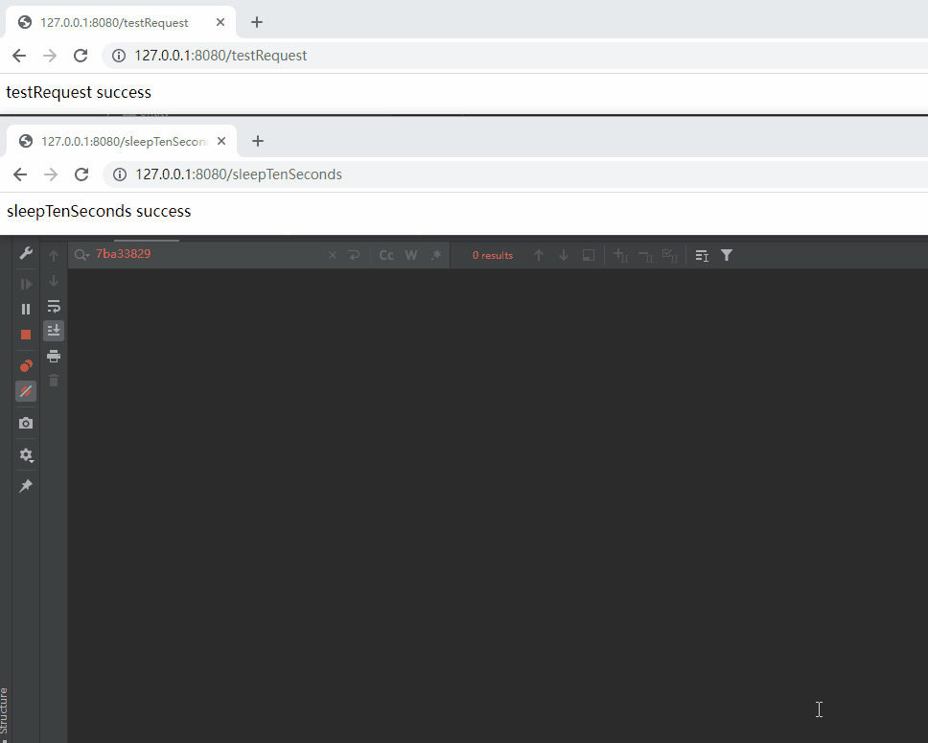928x743 pixels.
Task: Select the 'sleepTenSeconds success' page text
Action: (99, 211)
